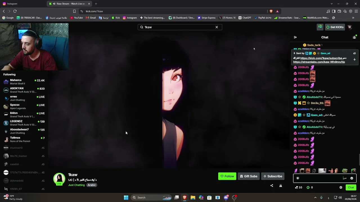Collapse the chat panel with arrow icon

coord(295,37)
